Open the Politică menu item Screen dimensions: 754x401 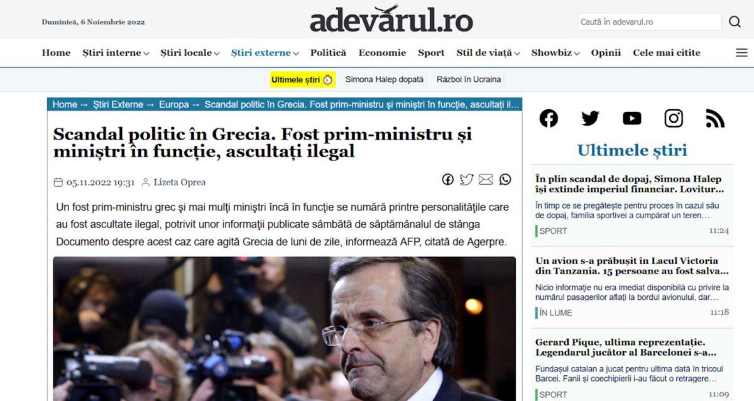tap(328, 53)
